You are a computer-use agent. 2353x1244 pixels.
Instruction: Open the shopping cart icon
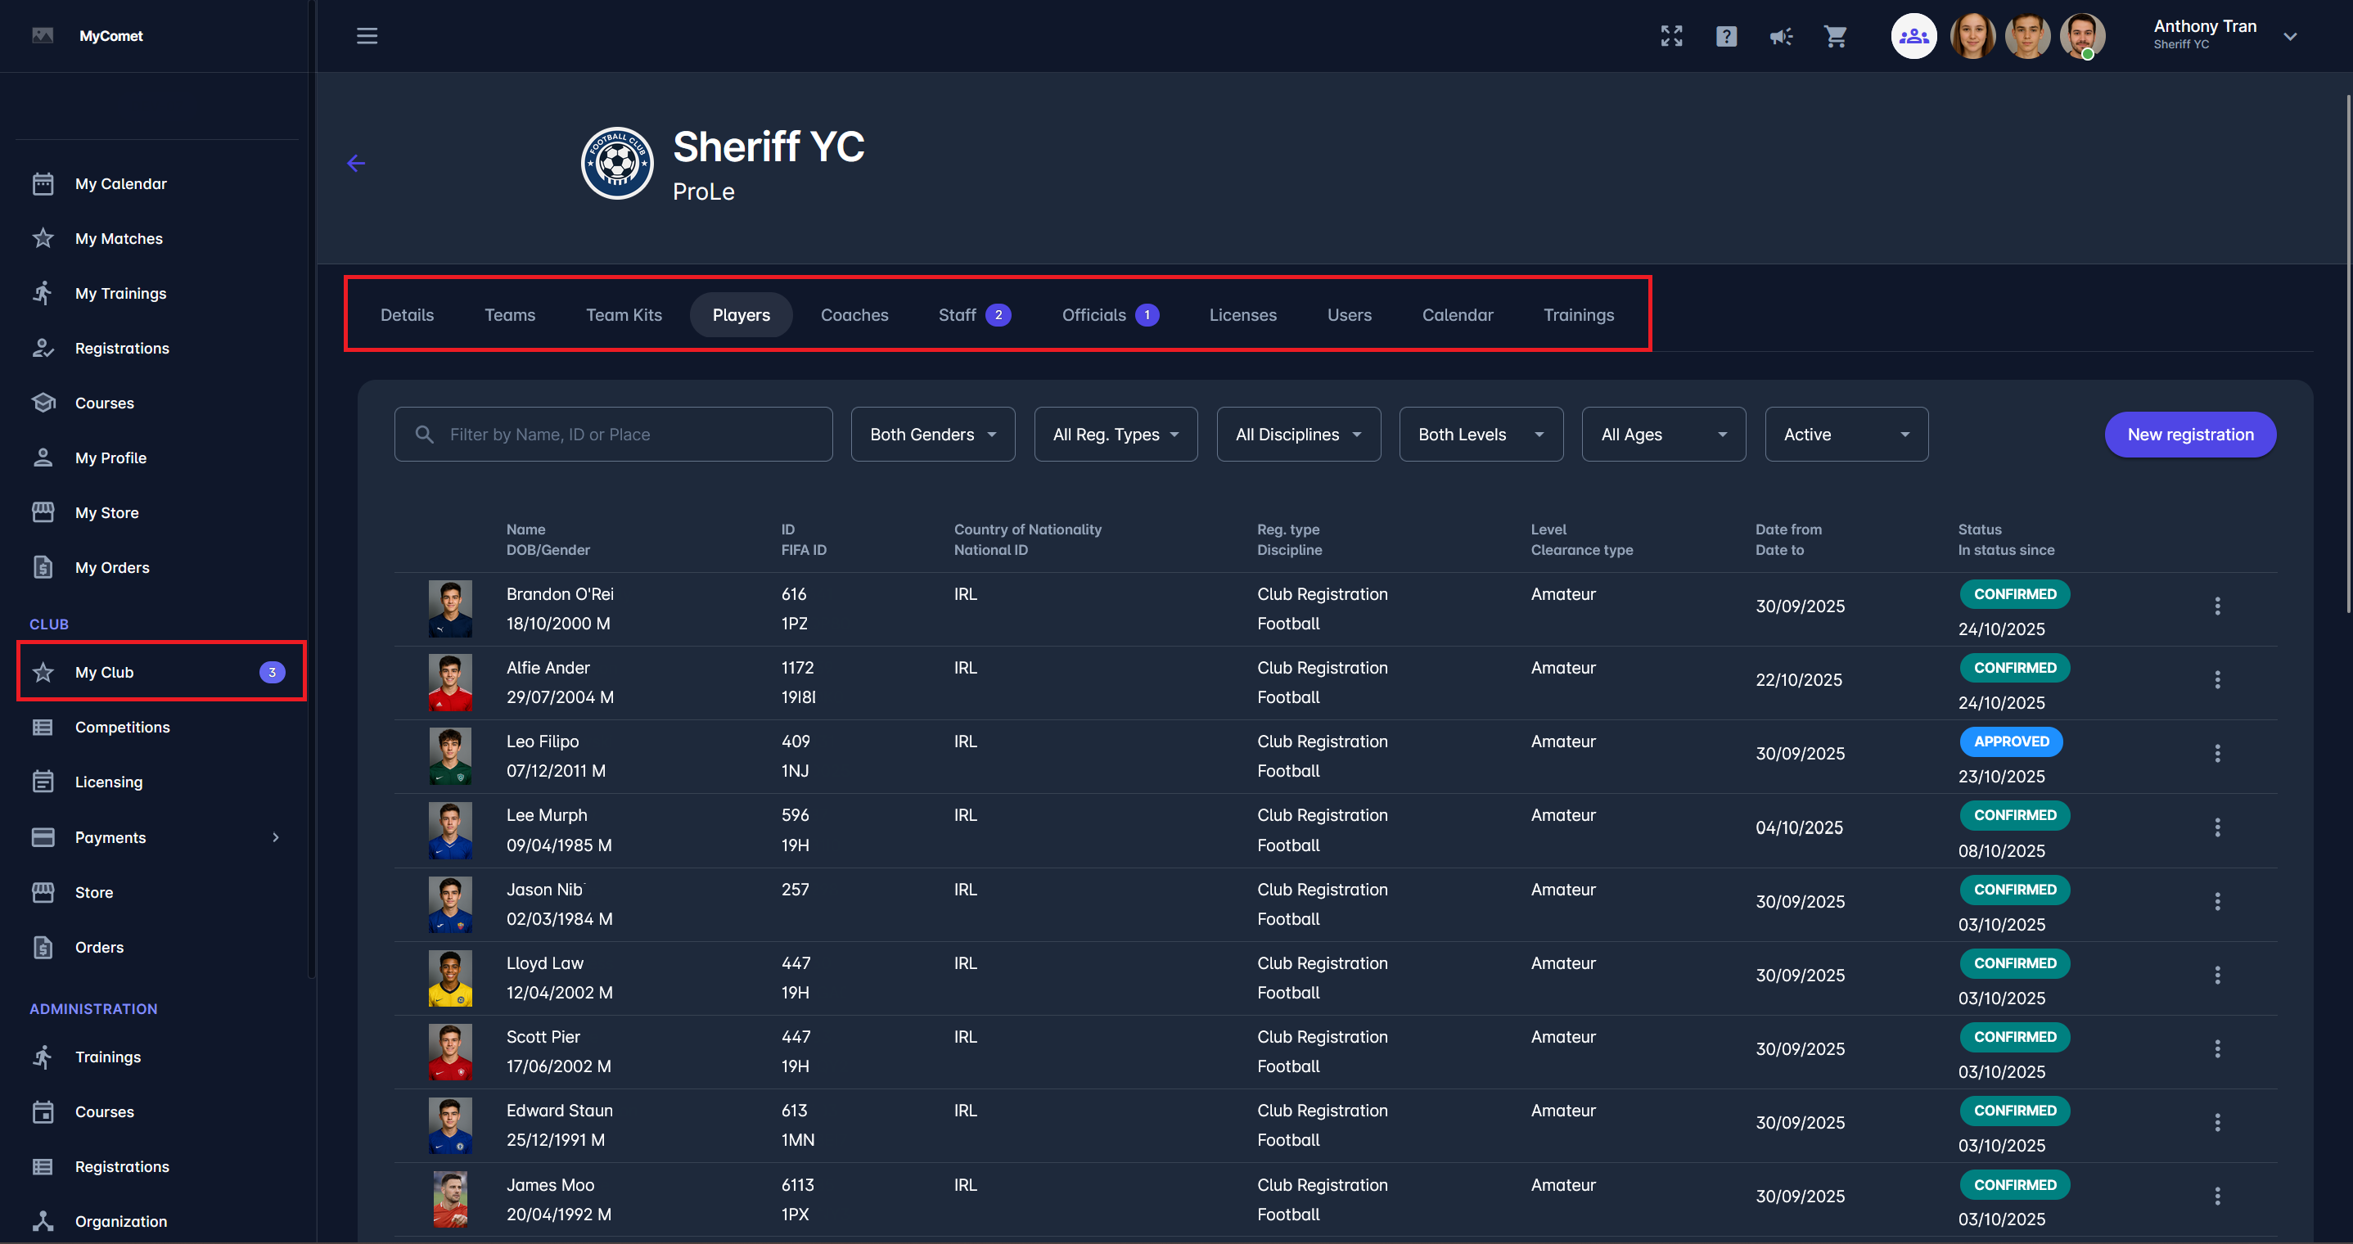click(x=1835, y=36)
